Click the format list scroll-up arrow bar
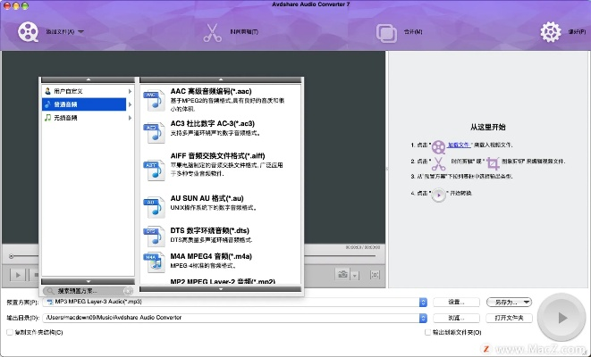 click(221, 79)
